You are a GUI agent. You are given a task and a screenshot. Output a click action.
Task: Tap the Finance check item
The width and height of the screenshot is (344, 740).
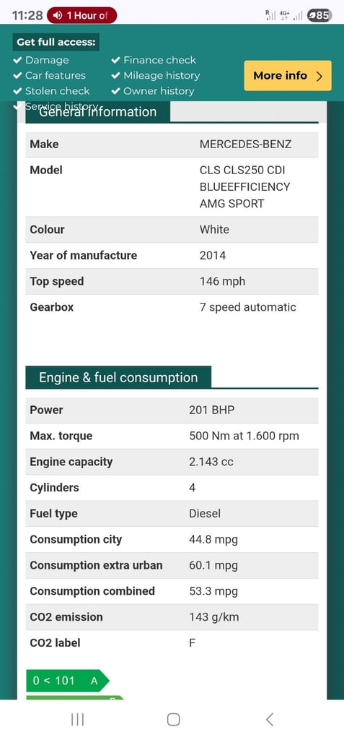click(154, 60)
